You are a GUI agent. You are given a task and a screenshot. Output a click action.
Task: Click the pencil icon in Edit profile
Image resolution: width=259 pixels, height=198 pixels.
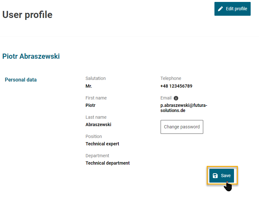[x=220, y=9]
